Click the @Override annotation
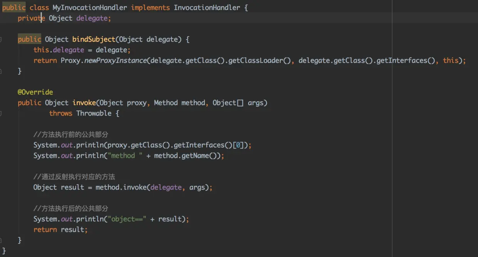The width and height of the screenshot is (478, 257). [35, 92]
